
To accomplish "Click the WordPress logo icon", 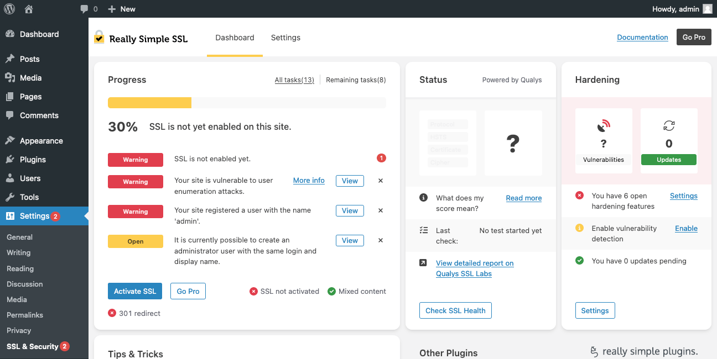I will (10, 9).
